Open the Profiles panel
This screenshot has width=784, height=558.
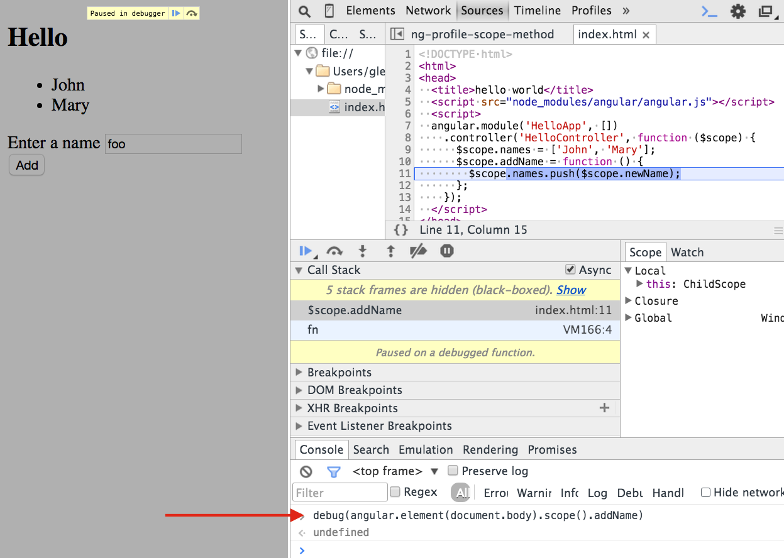(592, 11)
